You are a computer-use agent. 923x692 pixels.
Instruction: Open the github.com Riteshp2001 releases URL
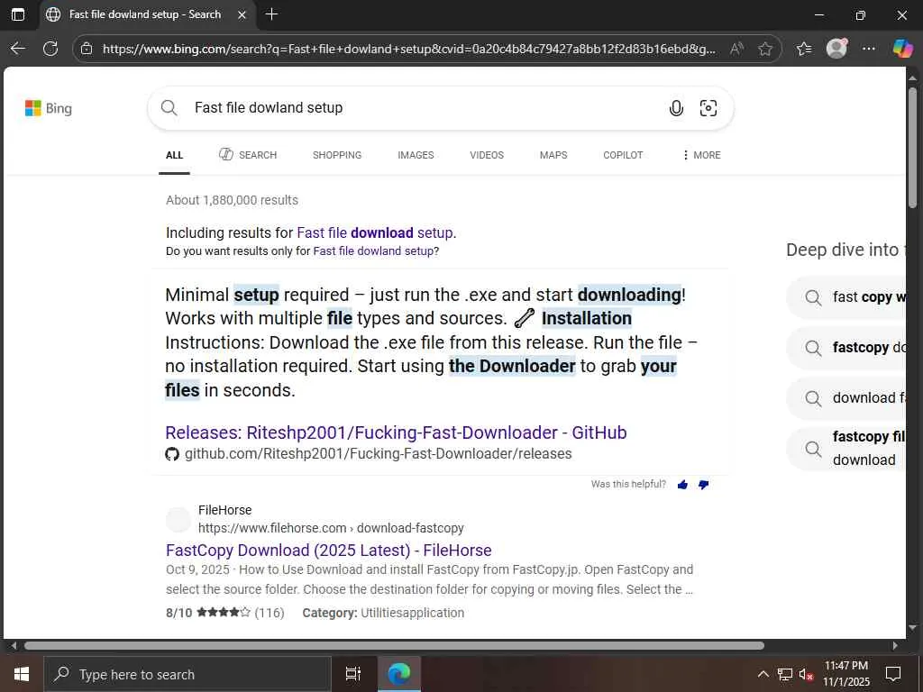379,454
